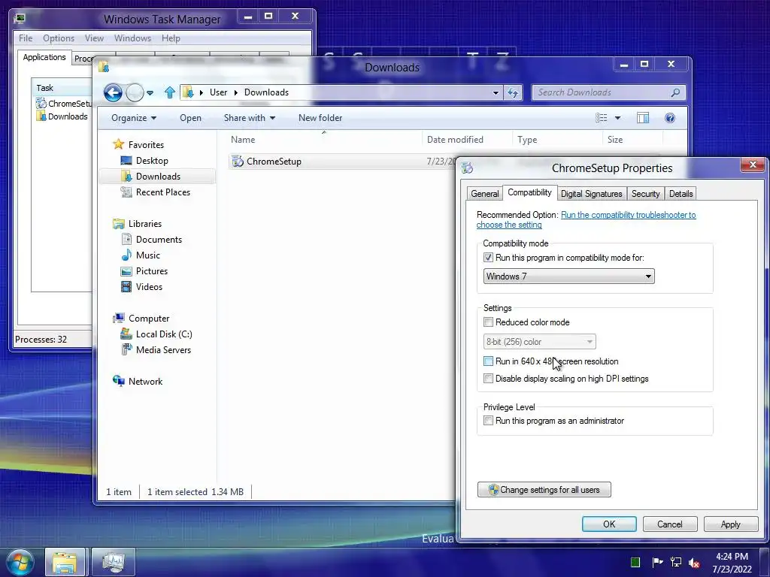Open the Options menu in Task Manager
Screen dimensions: 770x577
[x=59, y=38]
